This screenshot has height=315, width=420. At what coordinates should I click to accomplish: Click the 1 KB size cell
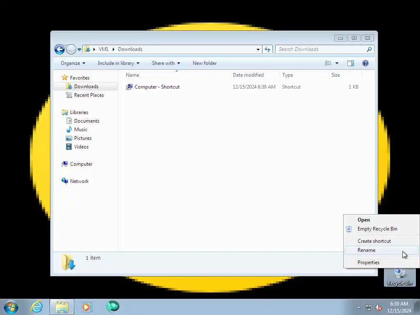pos(353,87)
